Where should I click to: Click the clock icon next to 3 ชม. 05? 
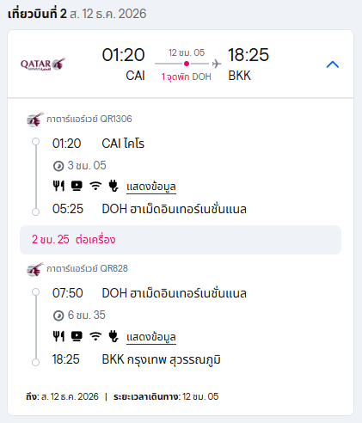58,166
